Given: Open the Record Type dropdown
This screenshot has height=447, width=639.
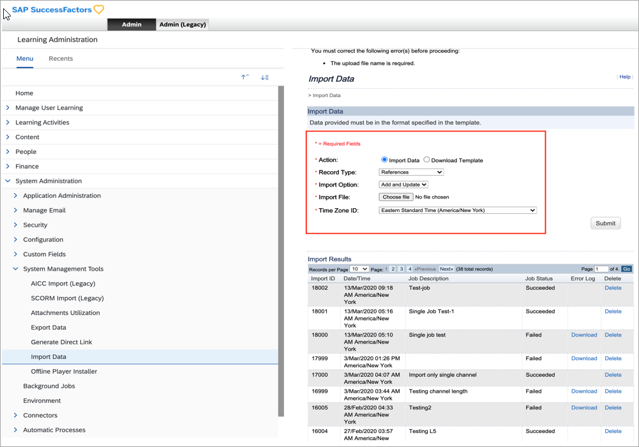Looking at the screenshot, I should [x=410, y=172].
